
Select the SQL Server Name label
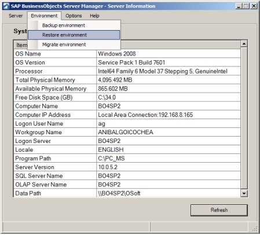(x=55, y=175)
